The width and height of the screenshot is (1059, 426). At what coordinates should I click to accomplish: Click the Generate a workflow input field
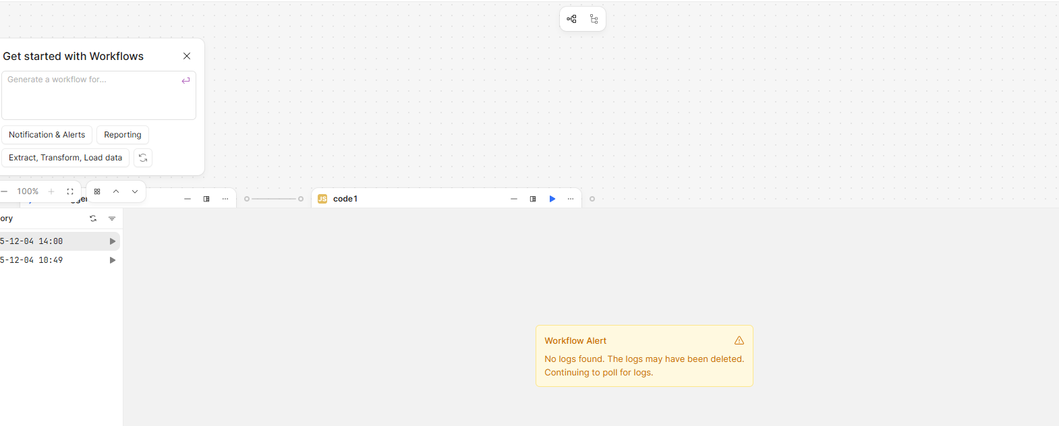[91, 95]
